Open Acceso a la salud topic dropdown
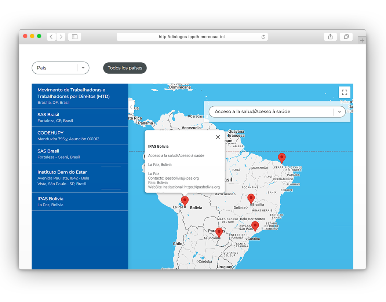Image resolution: width=386 pixels, height=302 pixels. 277,112
